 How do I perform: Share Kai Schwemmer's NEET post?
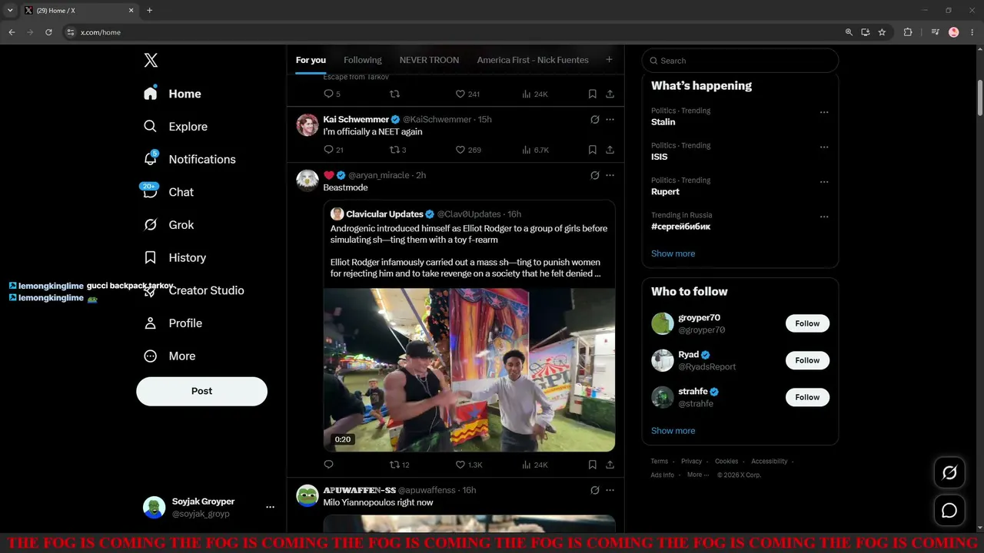point(610,150)
